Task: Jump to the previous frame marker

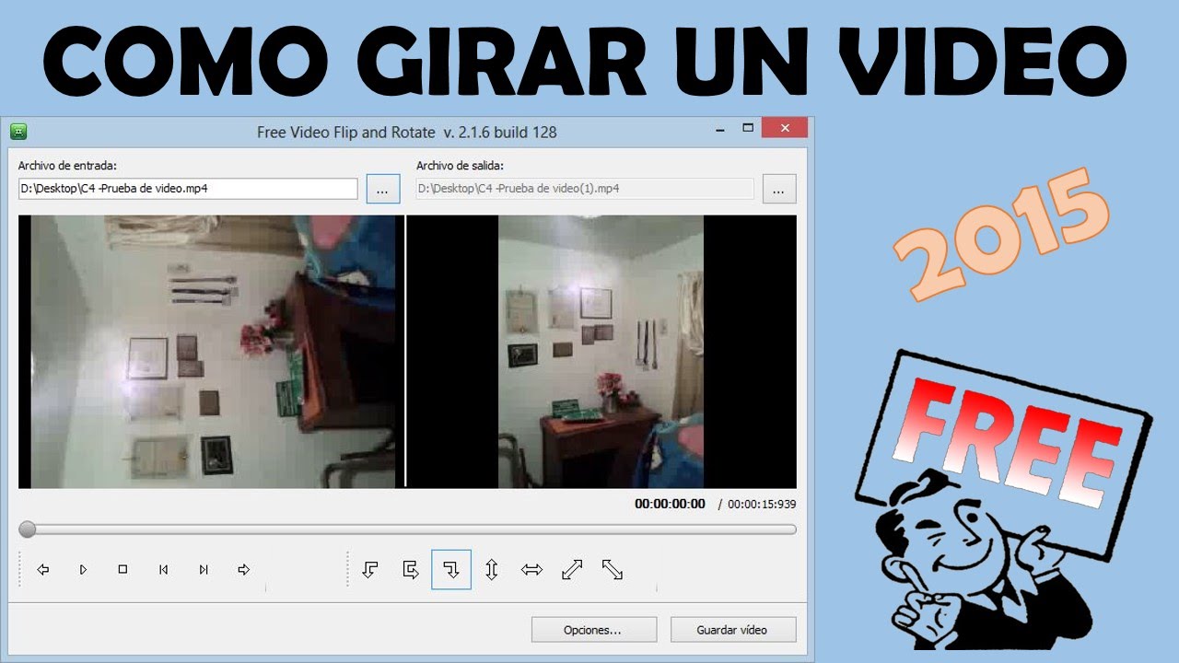Action: pos(163,570)
